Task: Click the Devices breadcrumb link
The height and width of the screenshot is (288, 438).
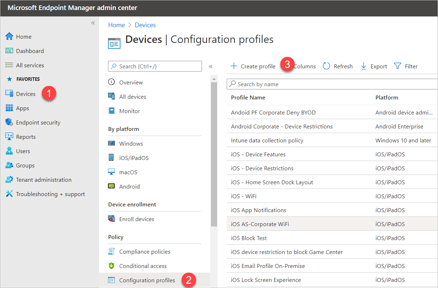Action: (x=145, y=25)
